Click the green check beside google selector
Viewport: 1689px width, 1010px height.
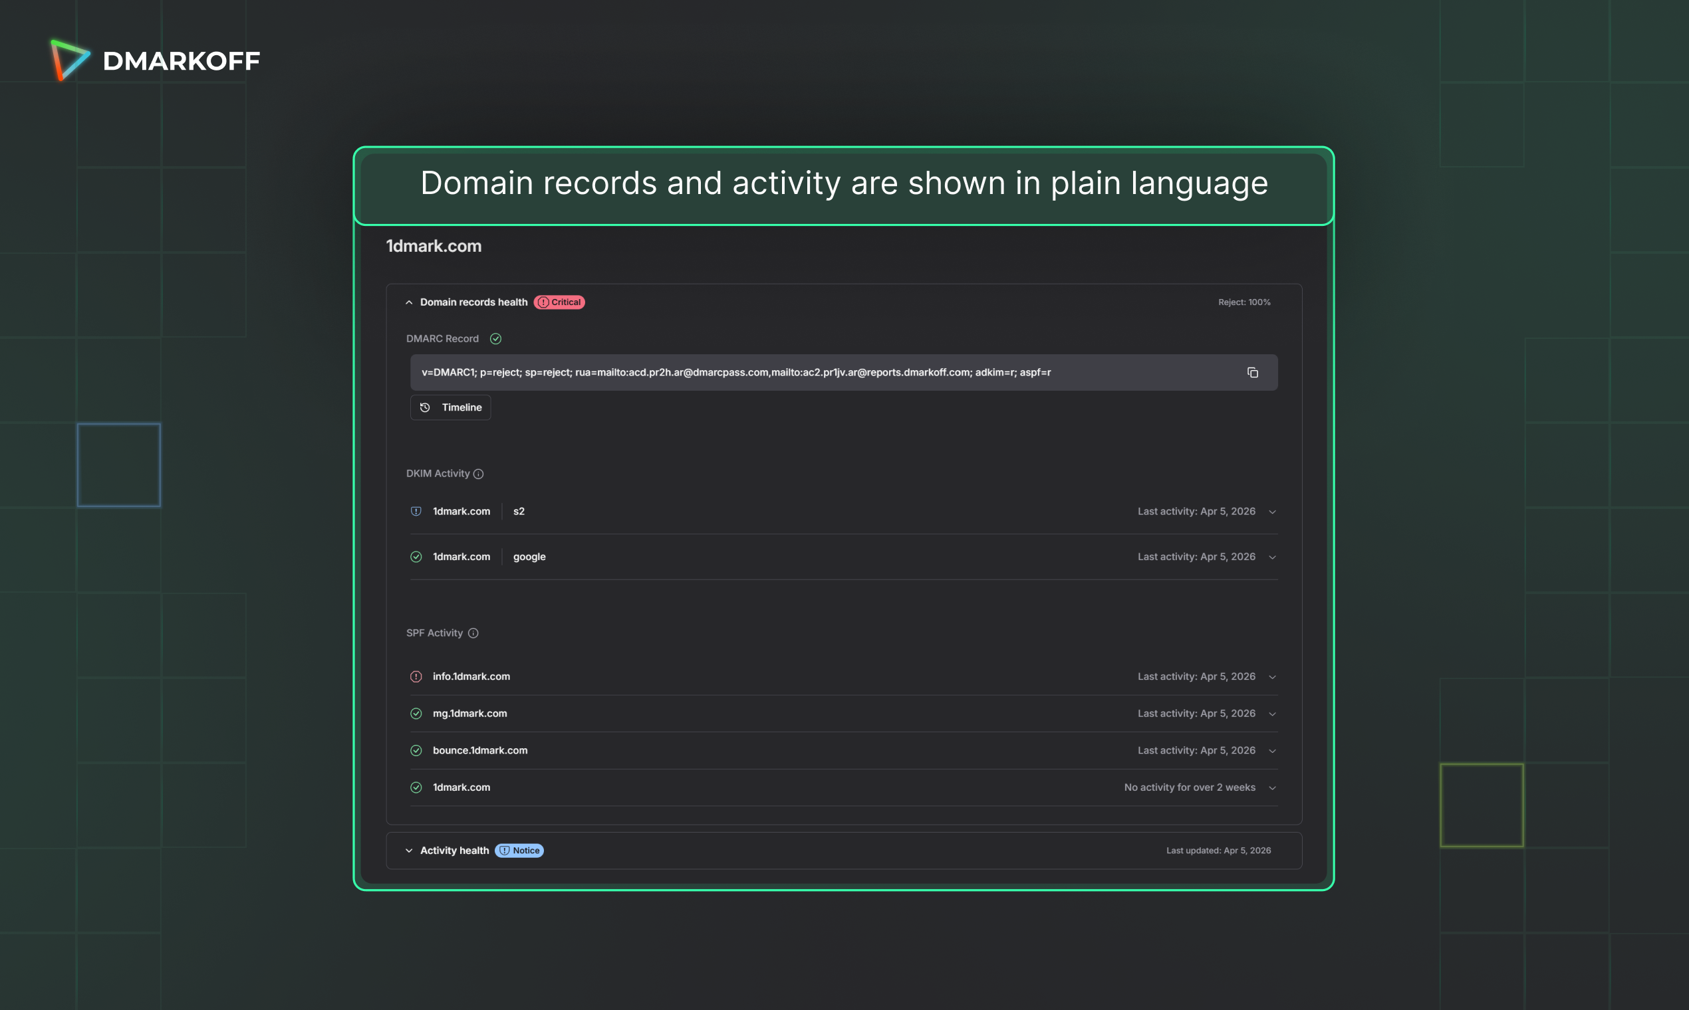click(416, 557)
